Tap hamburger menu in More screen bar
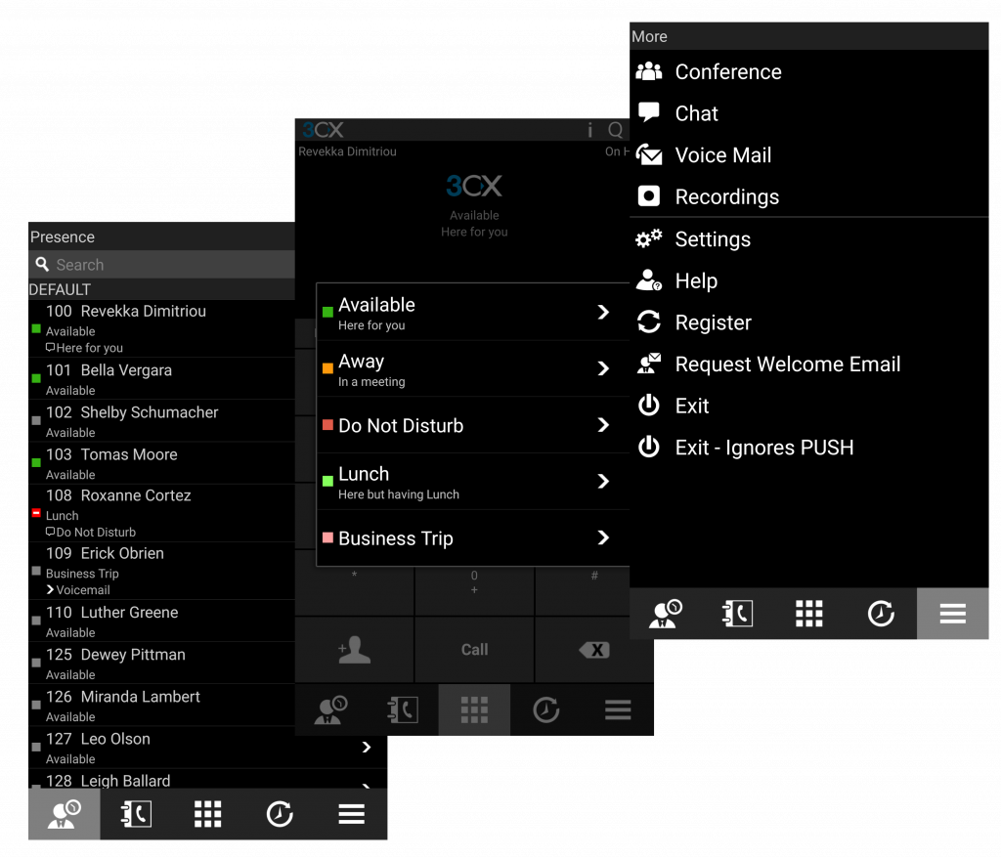This screenshot has width=1001, height=858. point(952,614)
